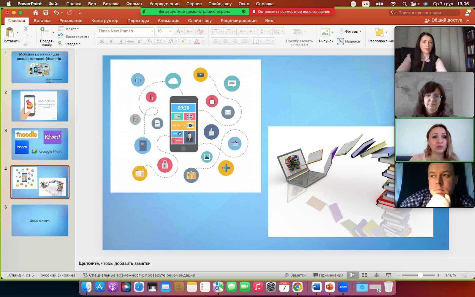This screenshot has width=475, height=297.
Task: Switch to the Анимация ribbon tab
Action: (168, 20)
